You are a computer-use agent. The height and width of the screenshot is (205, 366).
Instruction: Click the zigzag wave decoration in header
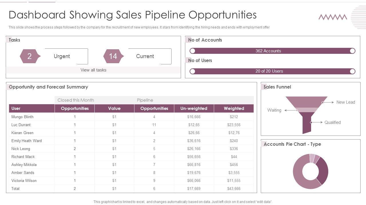(333, 17)
